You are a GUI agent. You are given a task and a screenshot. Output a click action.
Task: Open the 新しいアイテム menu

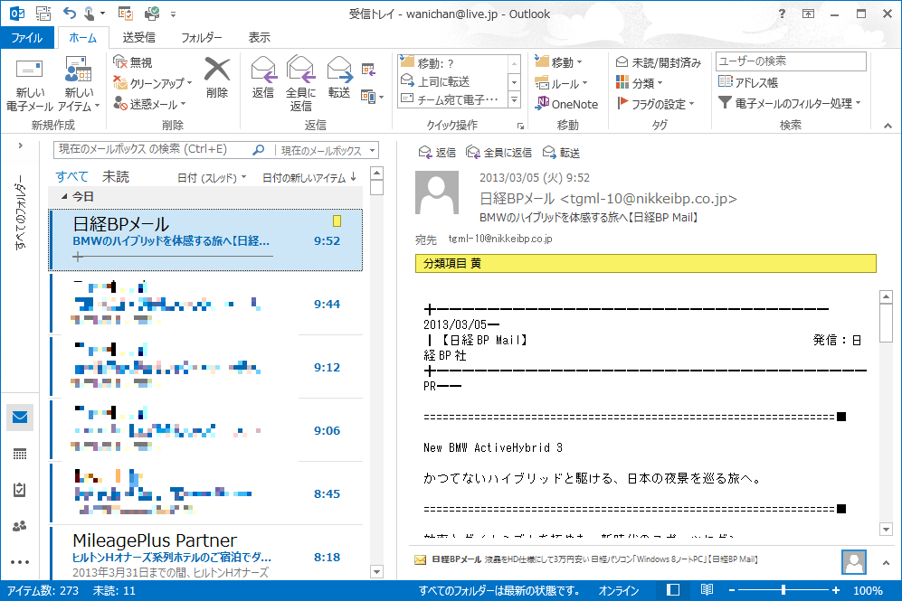coord(79,85)
